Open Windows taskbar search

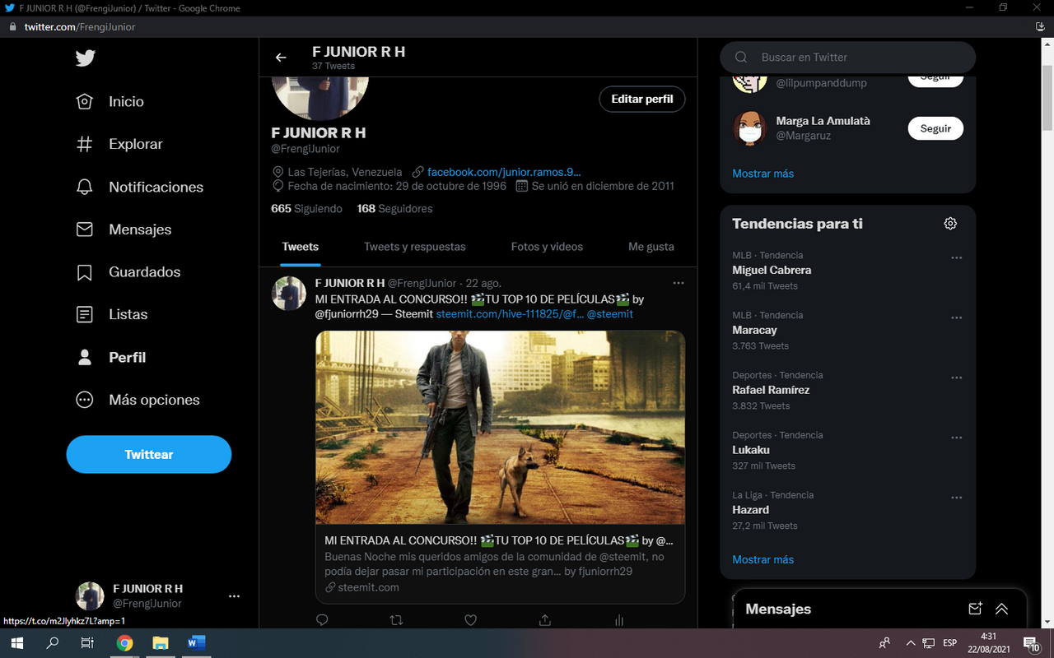pos(52,643)
